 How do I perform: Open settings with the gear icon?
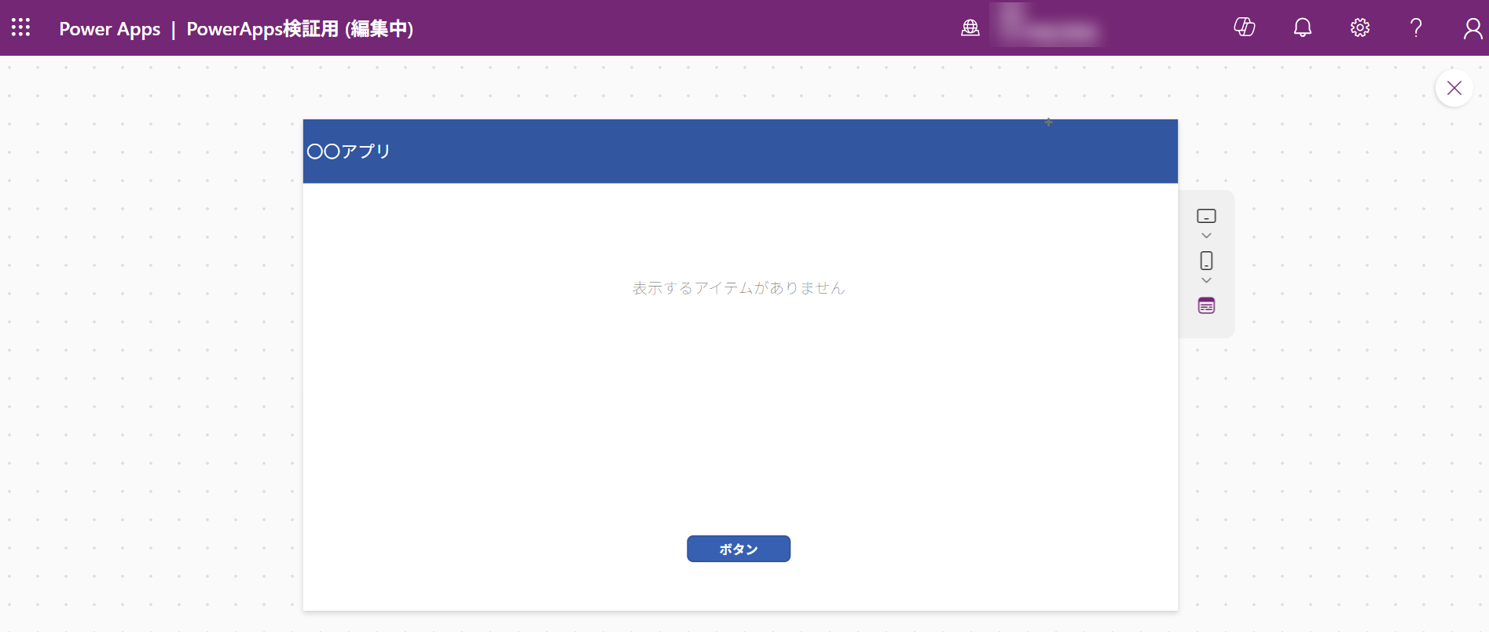(1359, 27)
